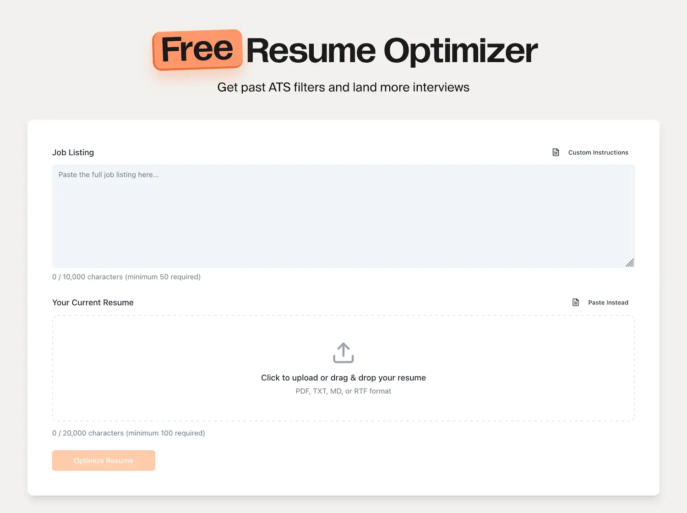Click the dashed border of the upload area
This screenshot has width=687, height=513.
click(x=343, y=315)
